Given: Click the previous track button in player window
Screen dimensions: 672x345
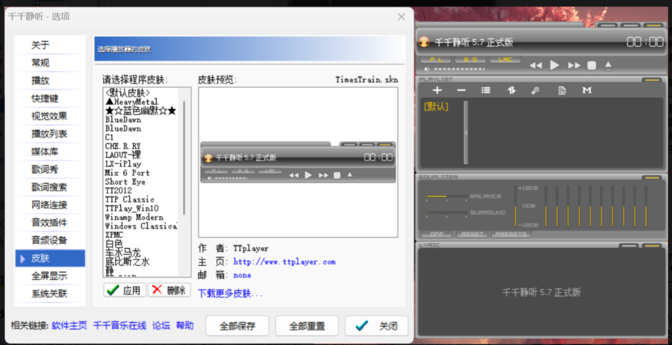Looking at the screenshot, I should pyautogui.click(x=535, y=65).
